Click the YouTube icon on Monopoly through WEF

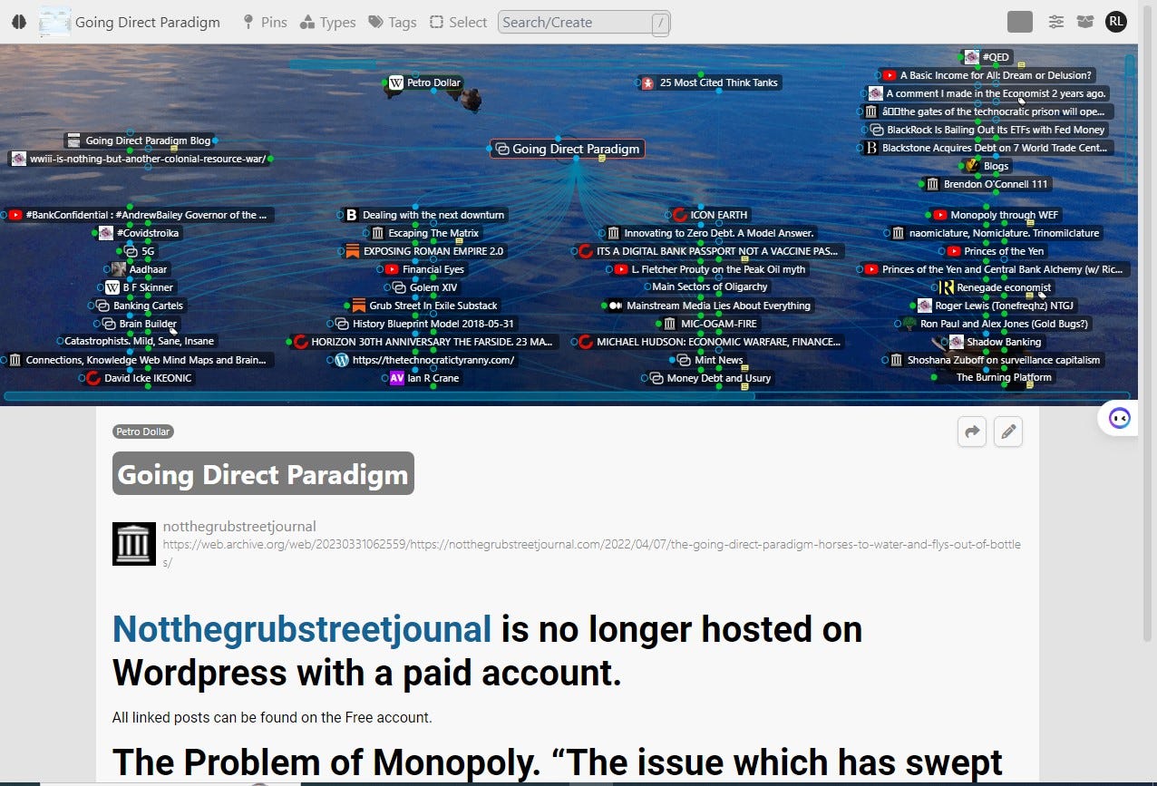click(x=938, y=215)
